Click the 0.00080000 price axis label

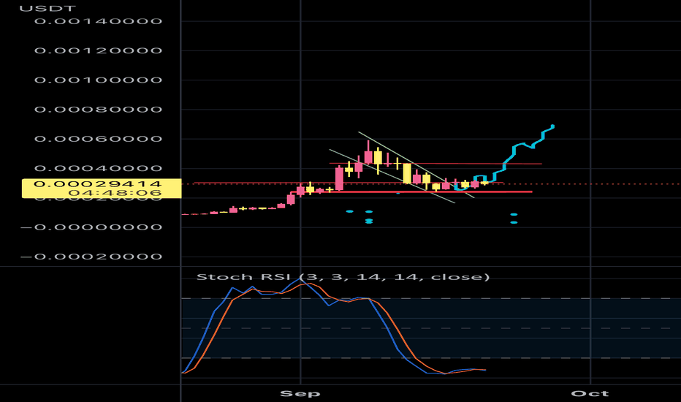point(98,110)
